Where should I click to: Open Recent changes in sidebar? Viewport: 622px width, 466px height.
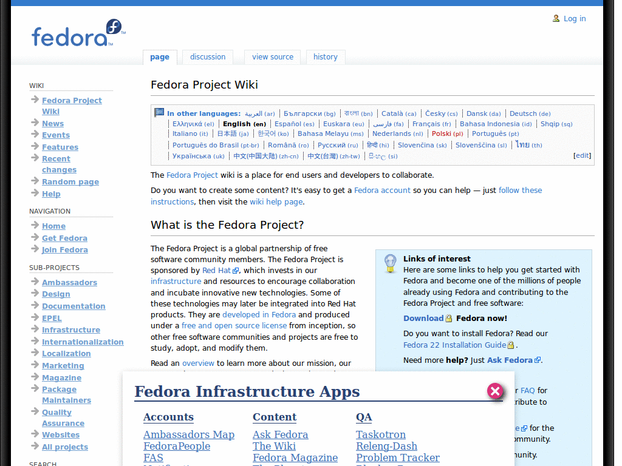[59, 164]
